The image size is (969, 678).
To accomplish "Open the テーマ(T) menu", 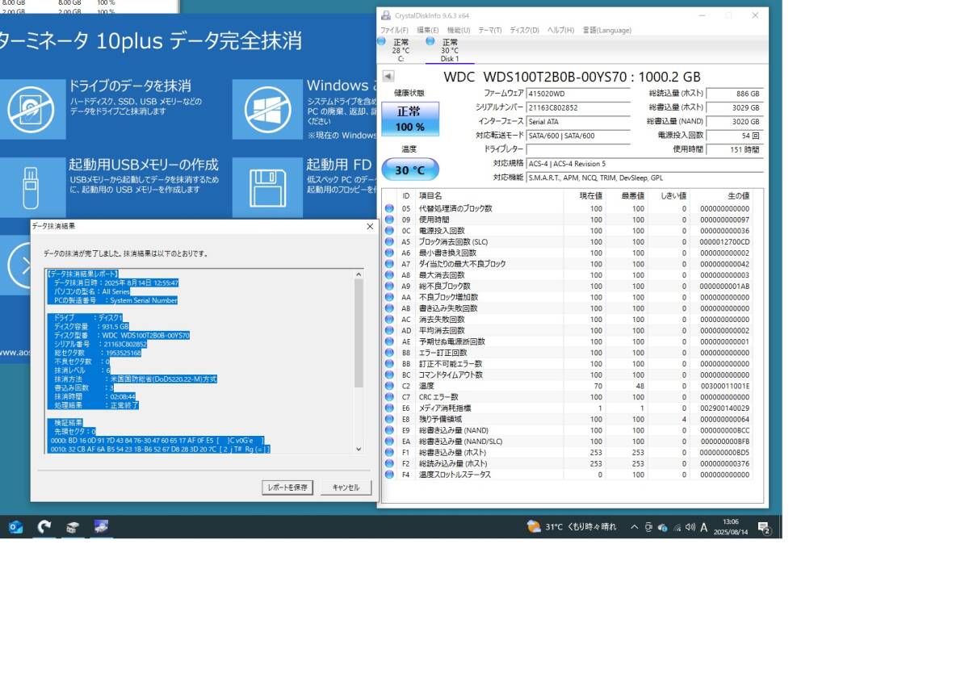I will point(490,30).
